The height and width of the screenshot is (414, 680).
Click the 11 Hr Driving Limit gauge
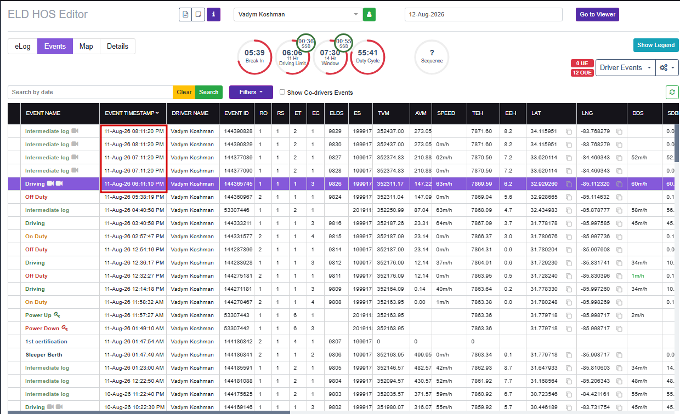click(292, 57)
